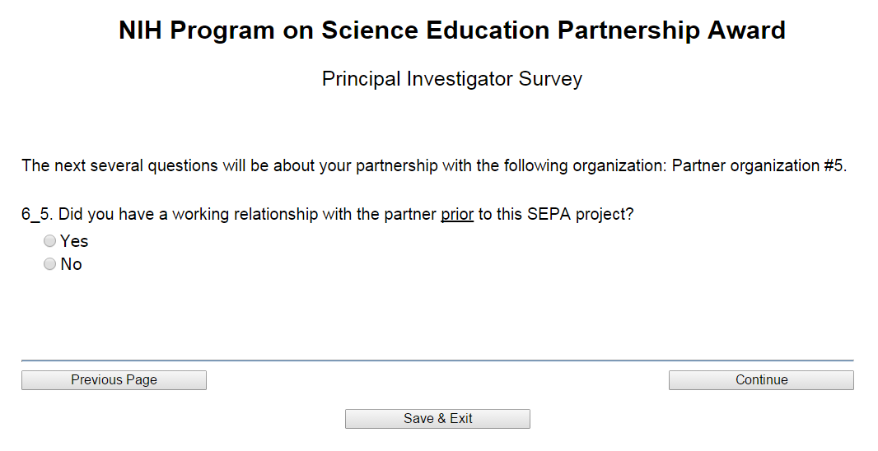Screen dimensions: 878x451
Task: Click the NIH Program page title heading
Action: 451,30
